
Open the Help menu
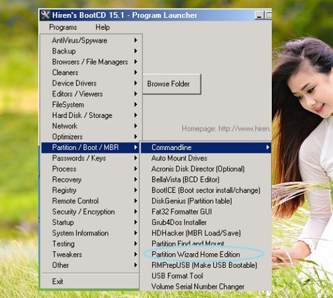click(103, 27)
